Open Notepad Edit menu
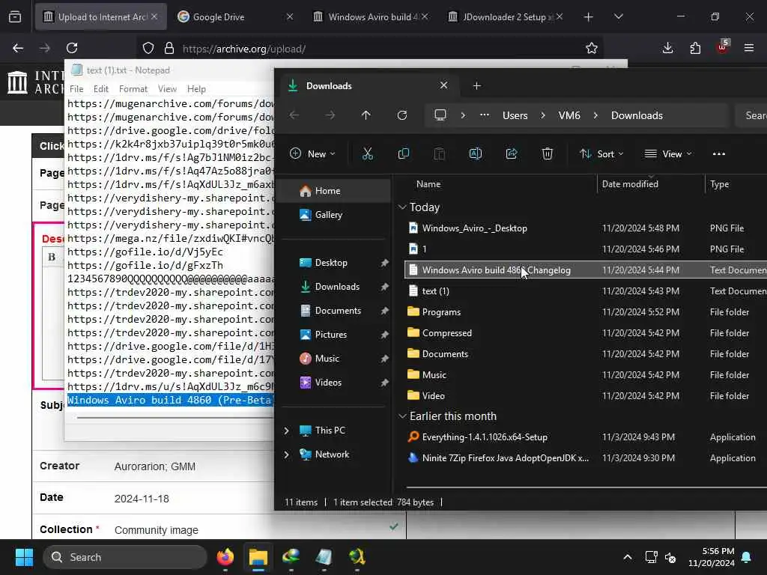The image size is (767, 575). (101, 89)
